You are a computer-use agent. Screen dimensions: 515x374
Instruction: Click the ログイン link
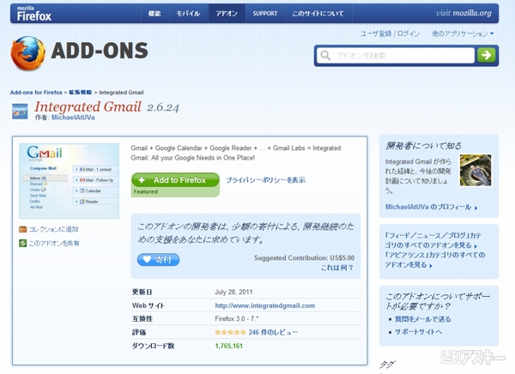pyautogui.click(x=409, y=33)
